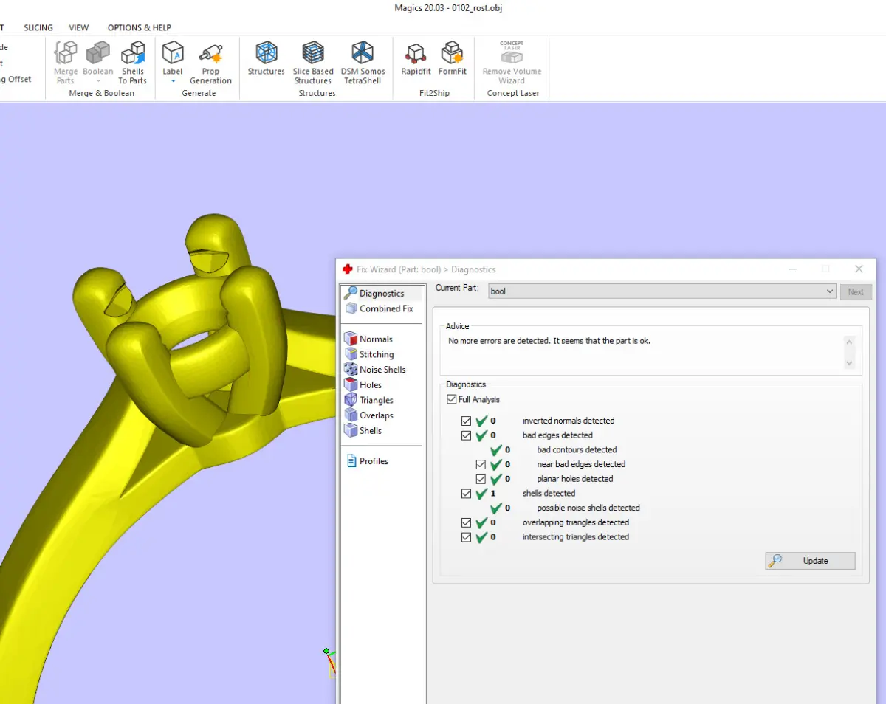The width and height of the screenshot is (886, 704).
Task: Toggle overlapping triangles detected checkbox
Action: click(x=466, y=522)
